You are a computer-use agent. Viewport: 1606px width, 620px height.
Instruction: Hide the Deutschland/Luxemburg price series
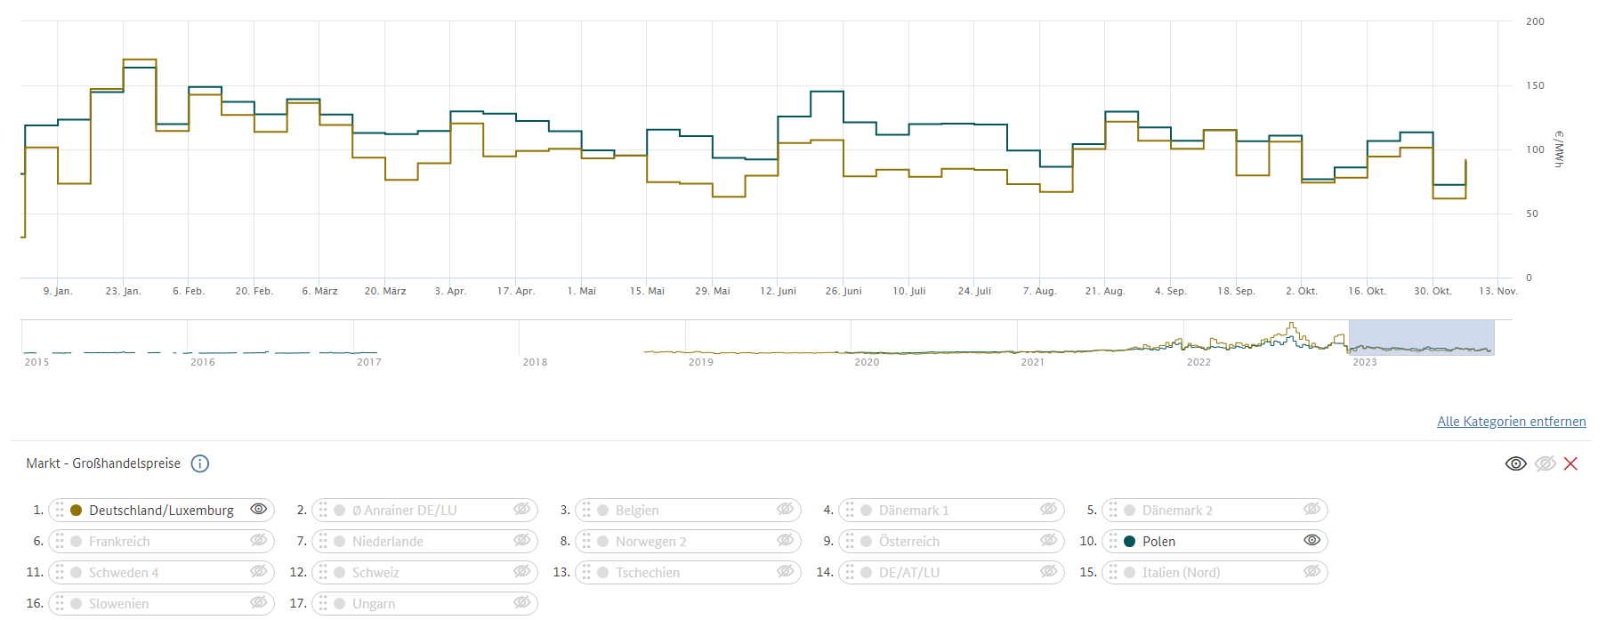click(259, 510)
